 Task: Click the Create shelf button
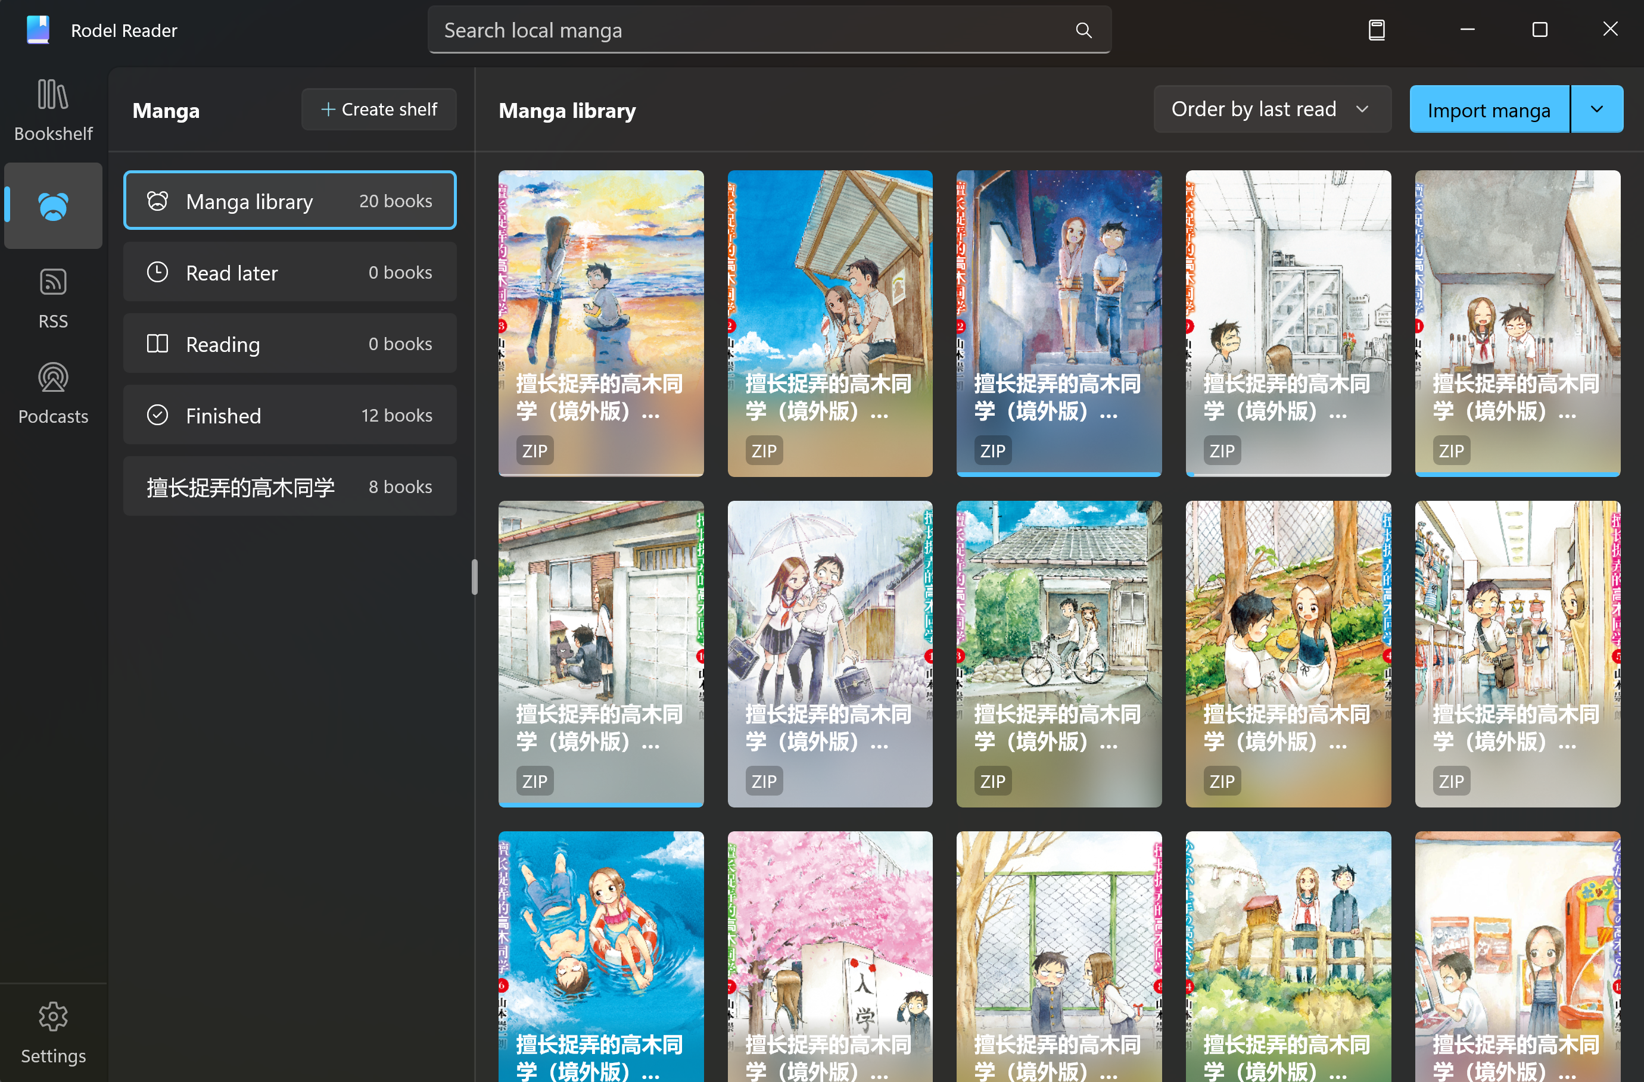(x=378, y=109)
